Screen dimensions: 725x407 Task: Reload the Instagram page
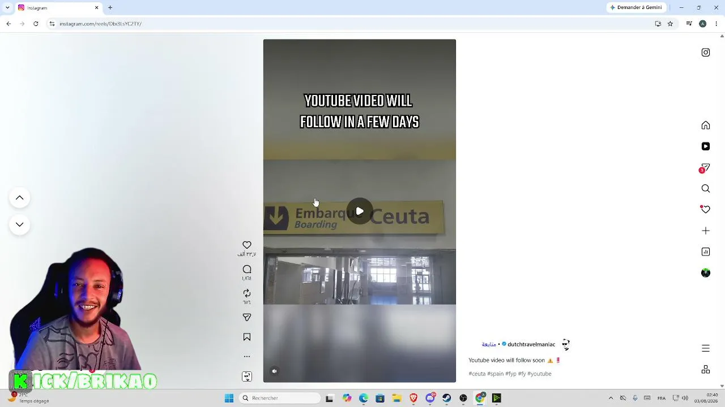[36, 24]
